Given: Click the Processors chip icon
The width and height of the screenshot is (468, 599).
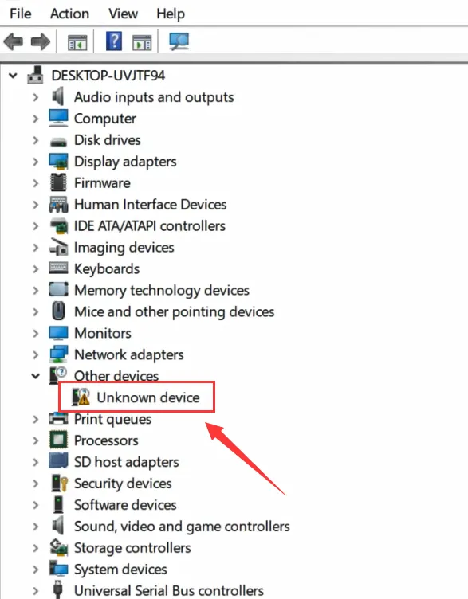Looking at the screenshot, I should (x=58, y=440).
